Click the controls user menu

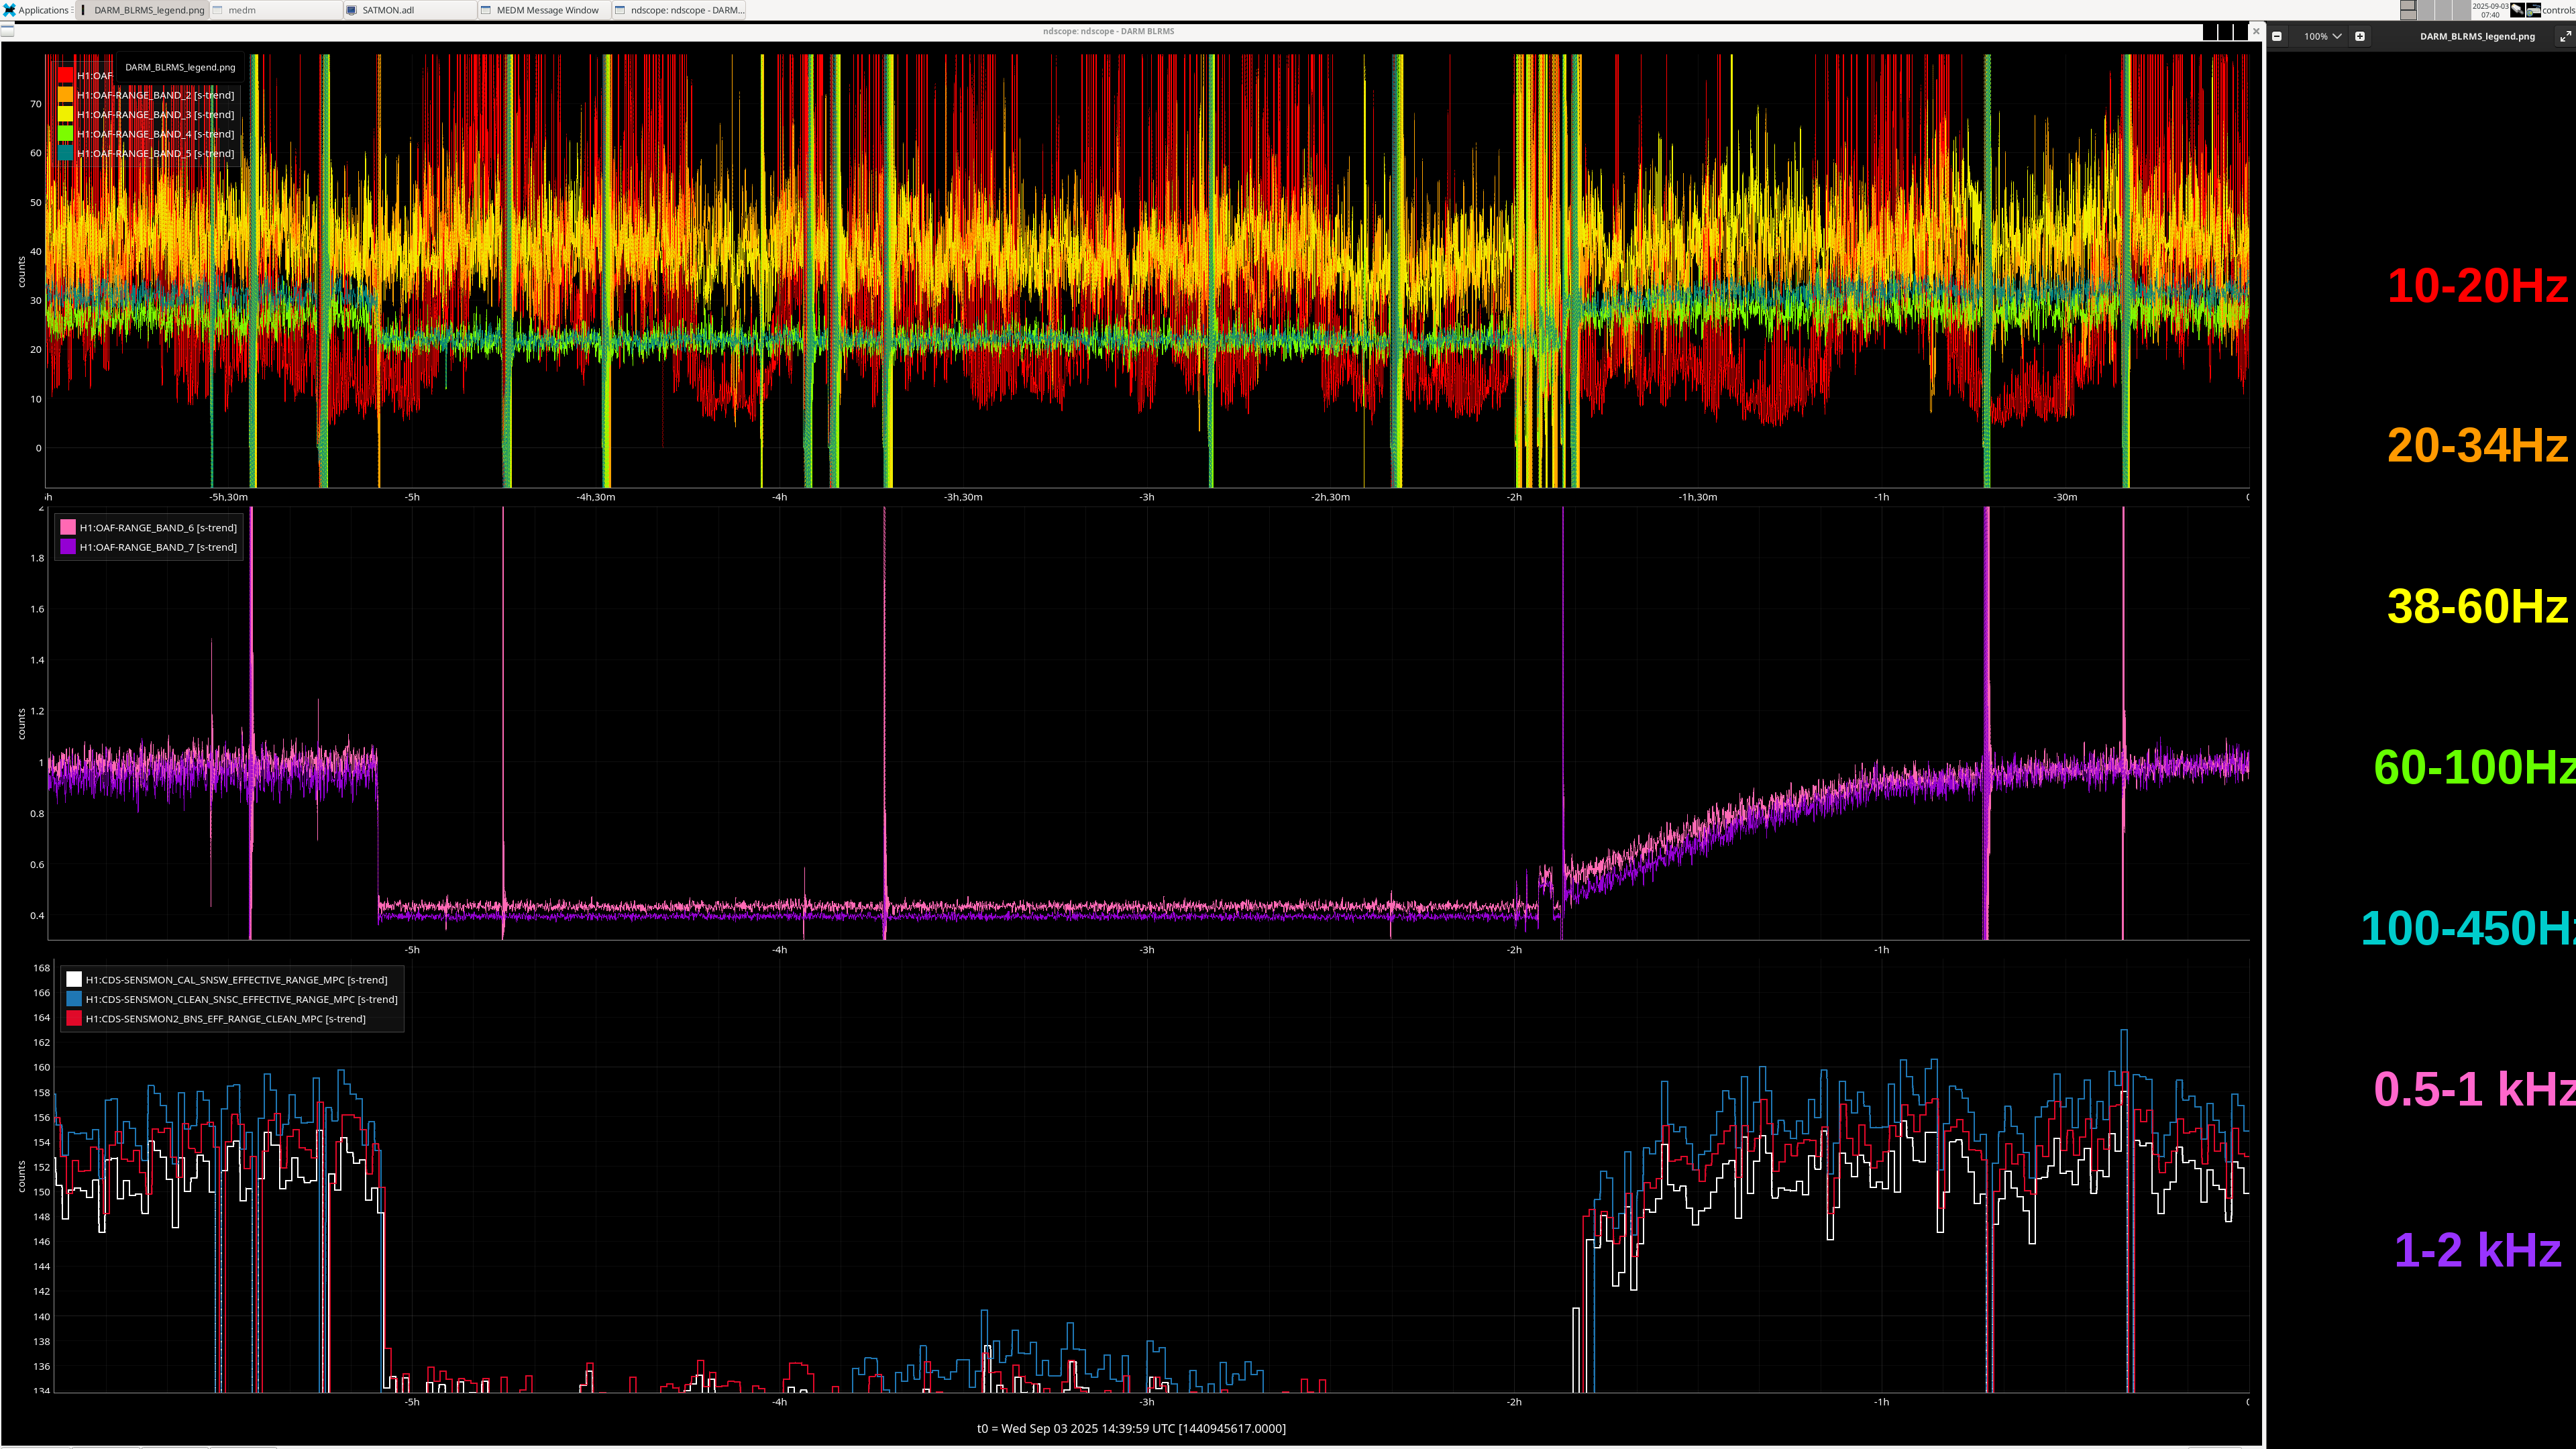click(2558, 10)
